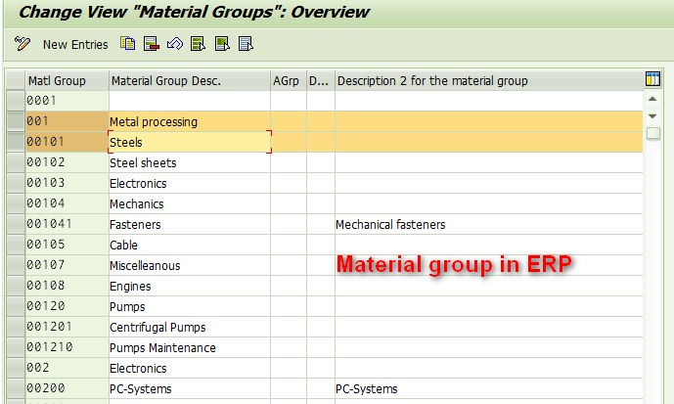Click the Steels description input field
Image resolution: width=674 pixels, height=404 pixels.
(x=190, y=142)
